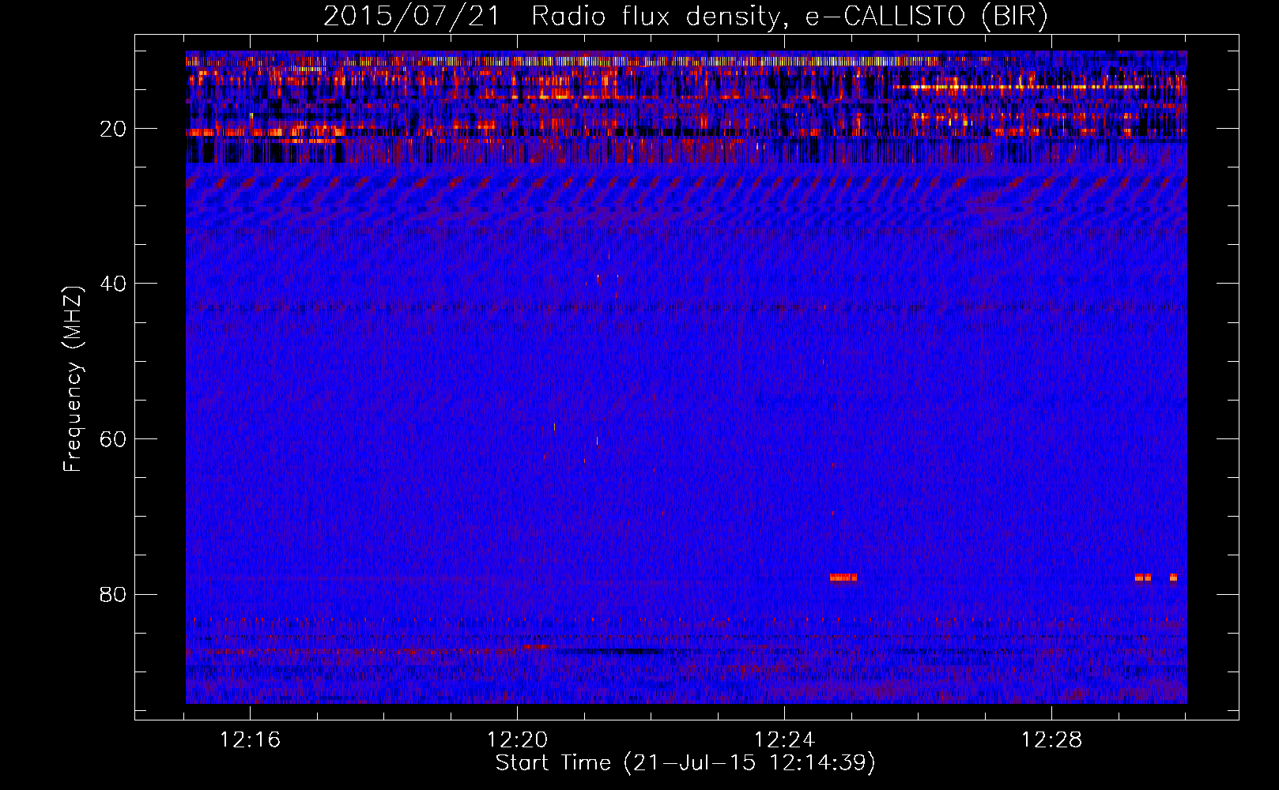This screenshot has width=1279, height=790.
Task: Click the 'Frequency (MHZ)' axis label
Action: pyautogui.click(x=73, y=379)
